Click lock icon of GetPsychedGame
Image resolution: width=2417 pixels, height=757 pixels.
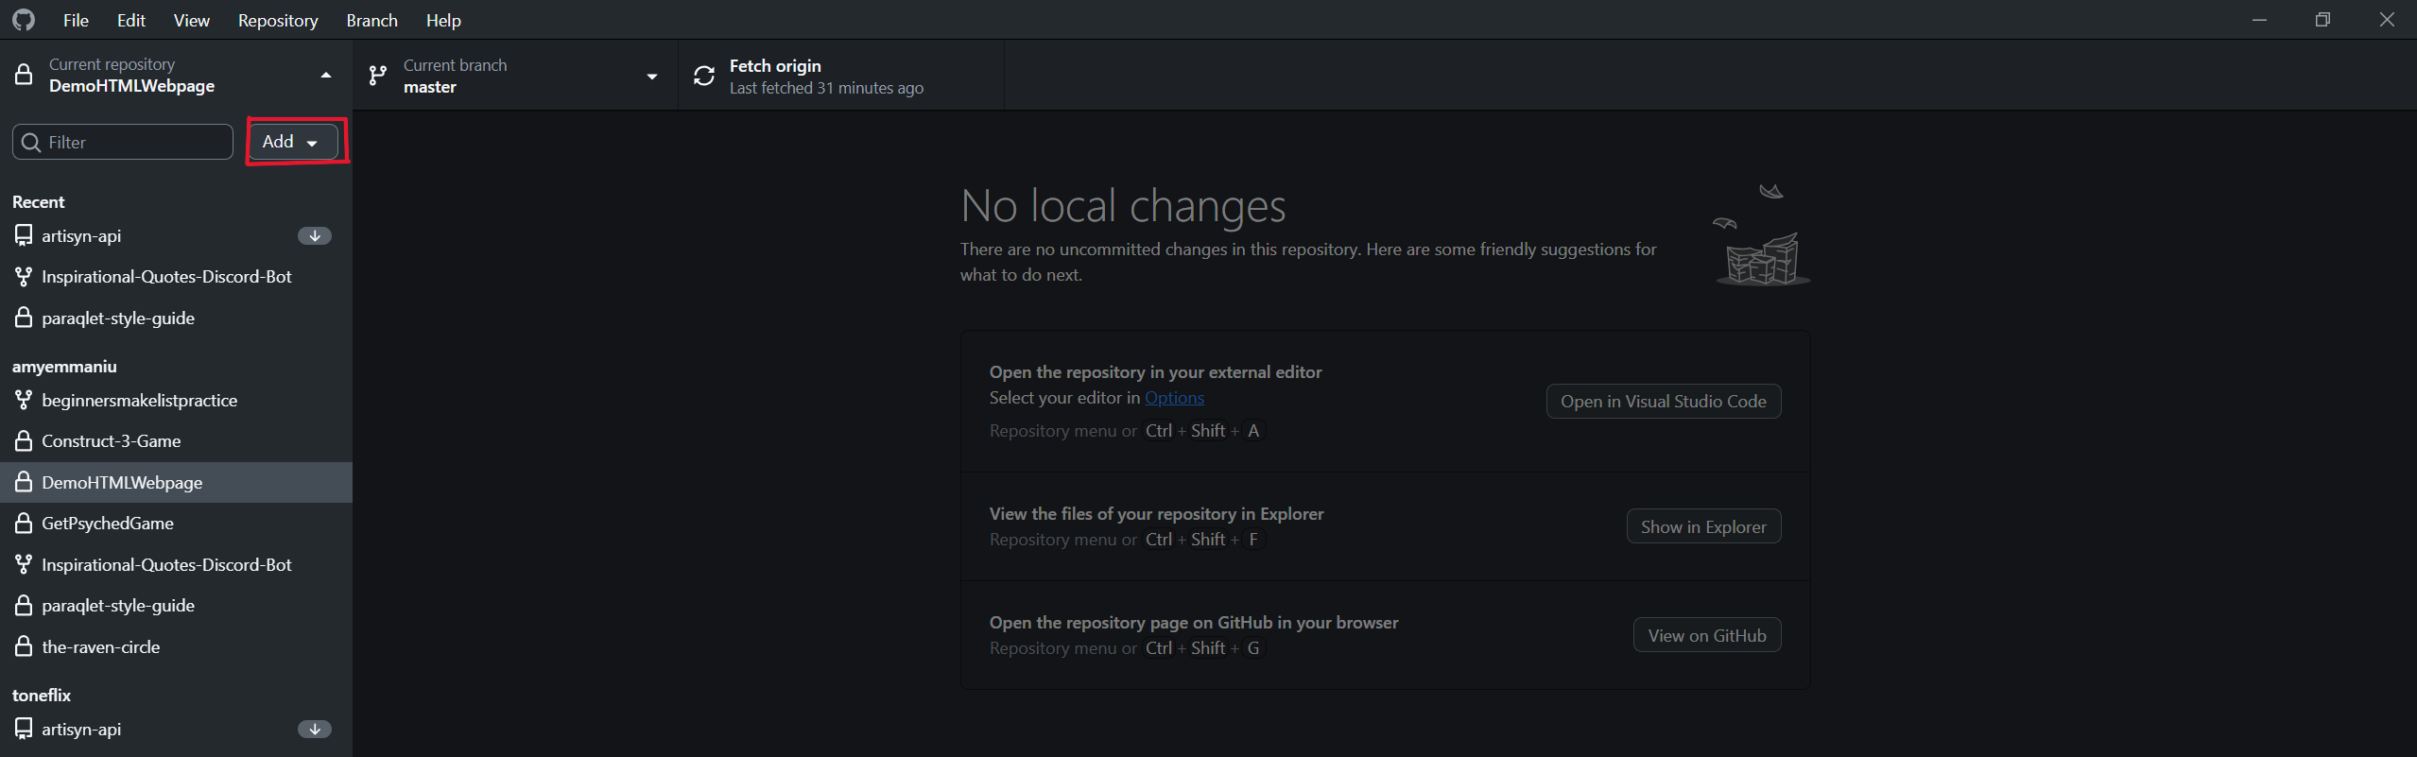pyautogui.click(x=24, y=523)
